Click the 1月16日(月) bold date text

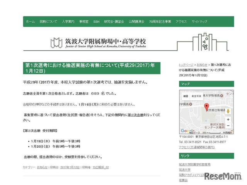(88, 105)
